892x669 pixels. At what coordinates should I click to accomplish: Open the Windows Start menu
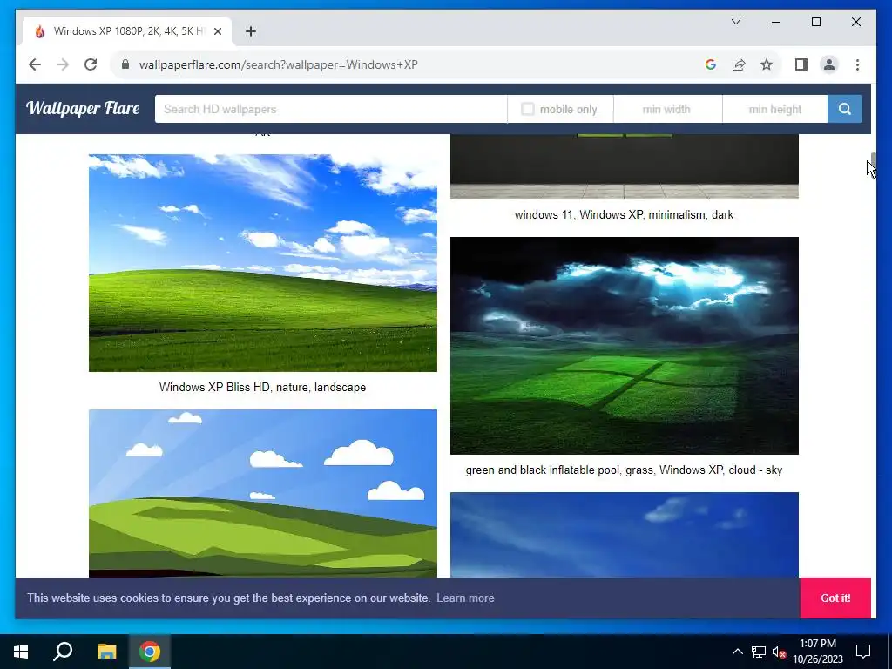tap(21, 652)
